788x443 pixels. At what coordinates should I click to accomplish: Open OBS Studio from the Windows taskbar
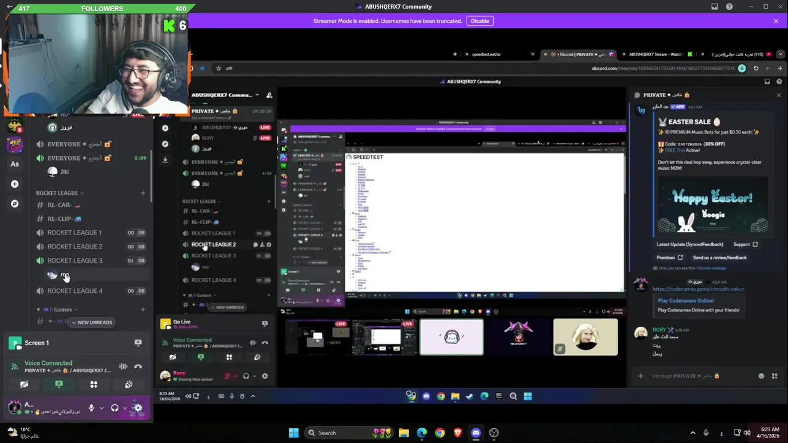click(x=494, y=433)
